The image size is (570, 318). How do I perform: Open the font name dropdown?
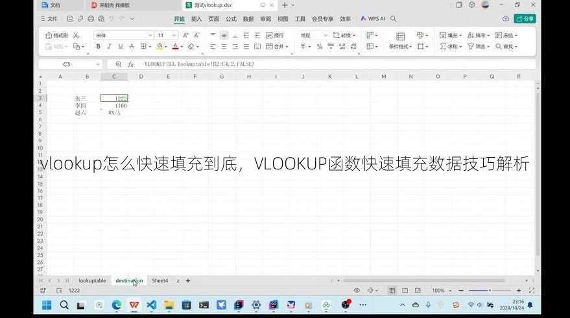pyautogui.click(x=150, y=35)
